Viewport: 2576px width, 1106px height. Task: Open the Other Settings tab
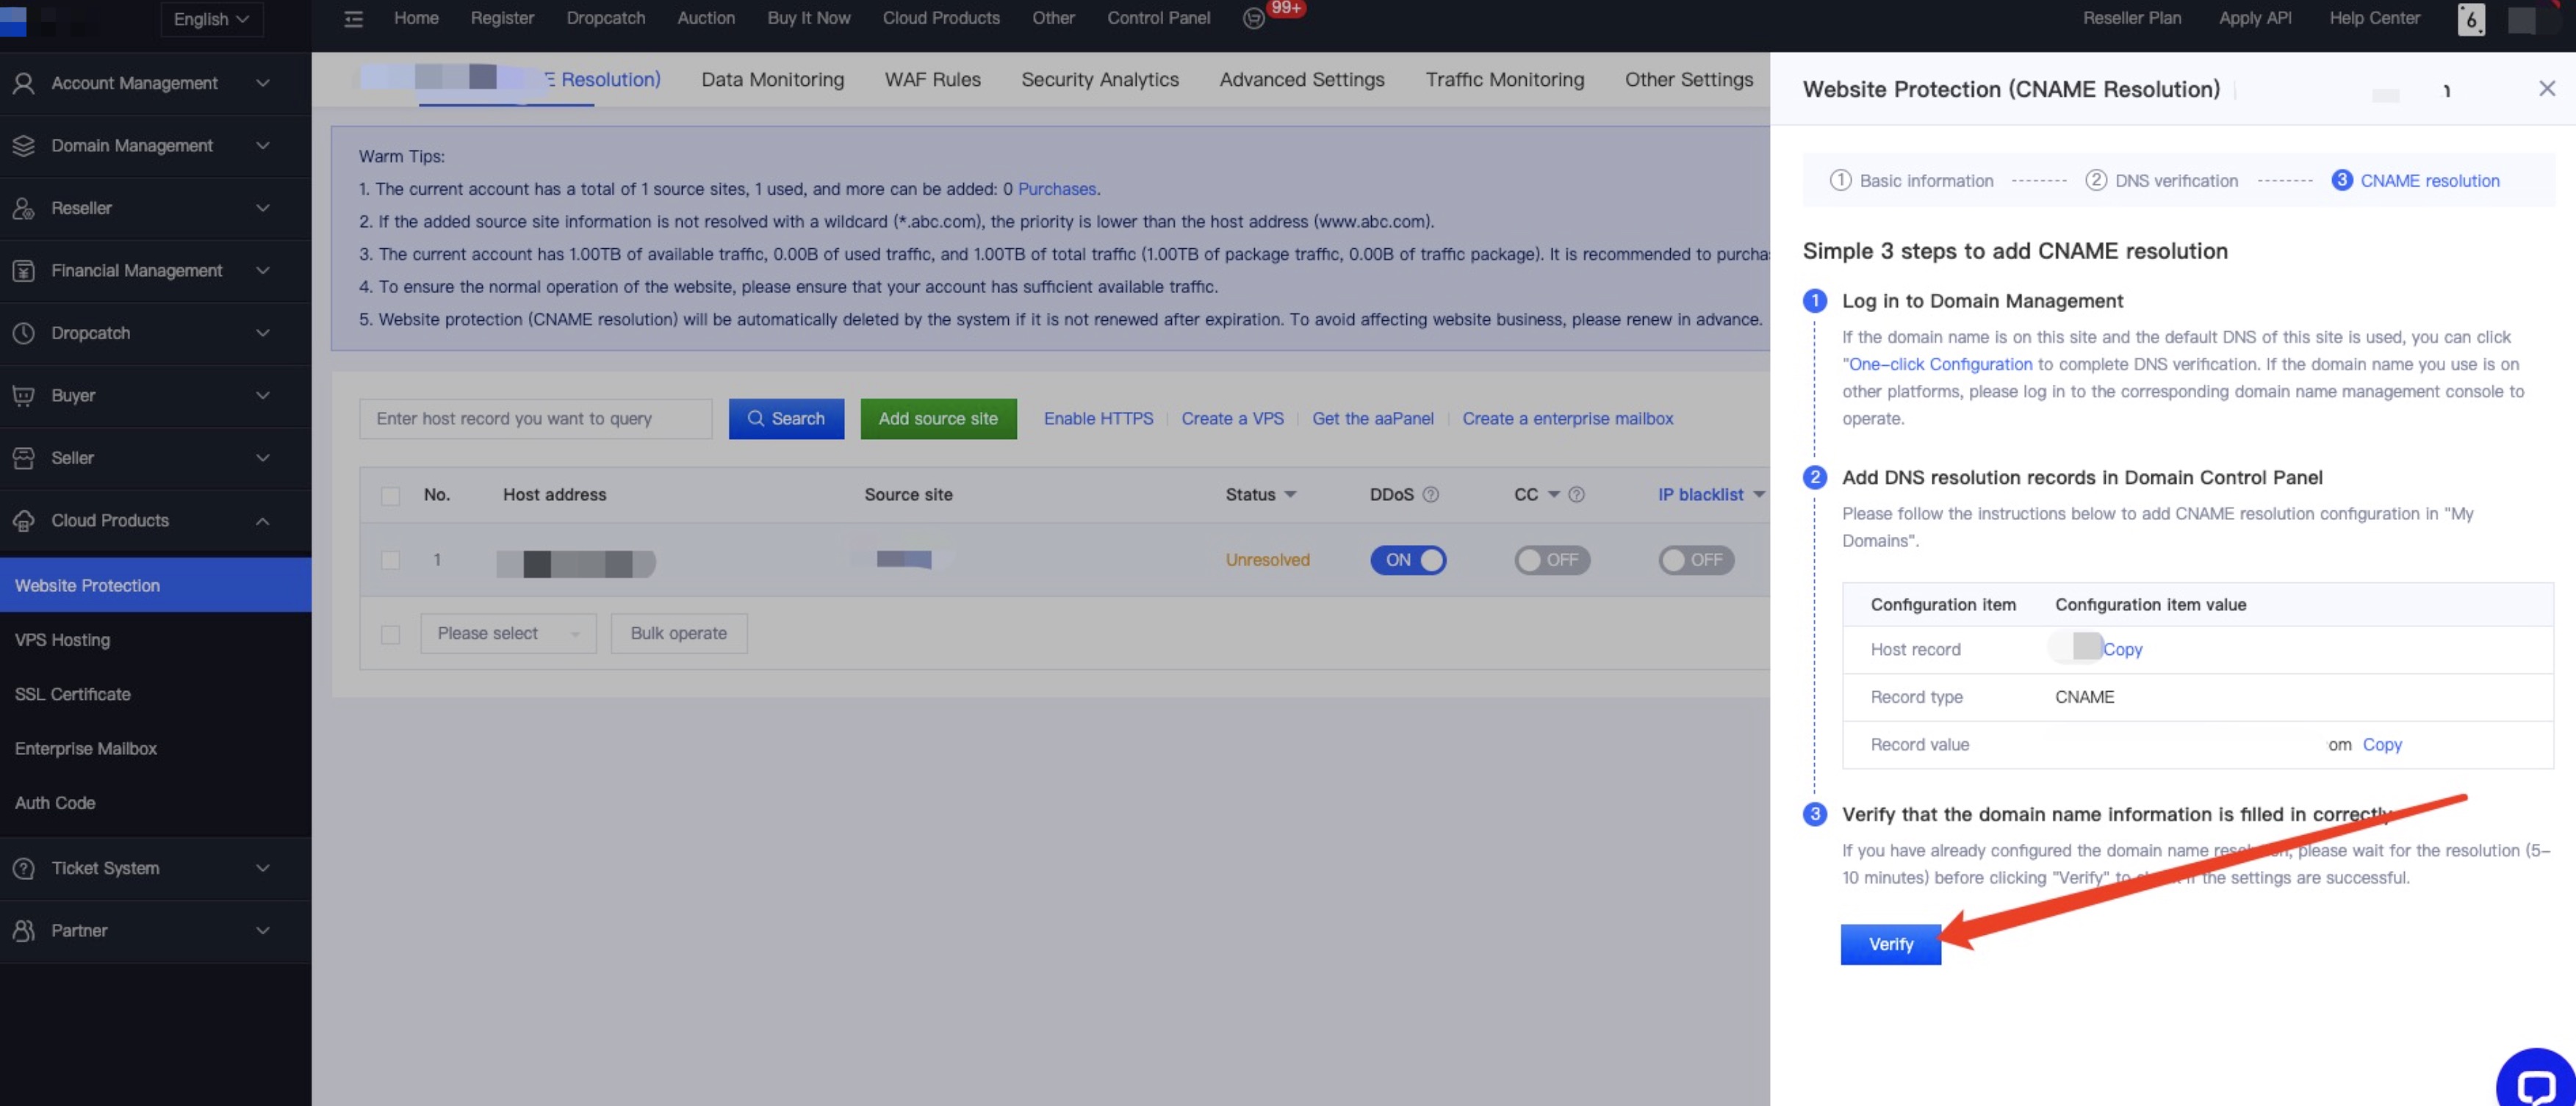[1689, 80]
